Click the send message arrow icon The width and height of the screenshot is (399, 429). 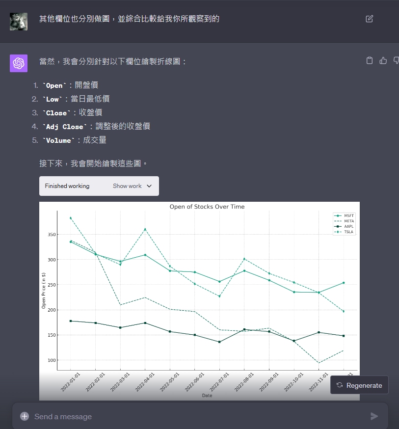coord(374,416)
